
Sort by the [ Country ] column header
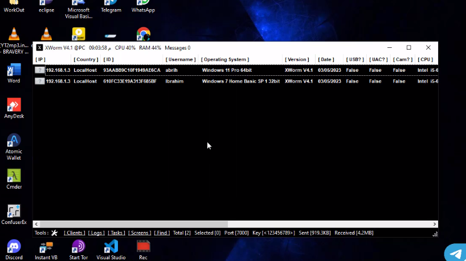86,59
